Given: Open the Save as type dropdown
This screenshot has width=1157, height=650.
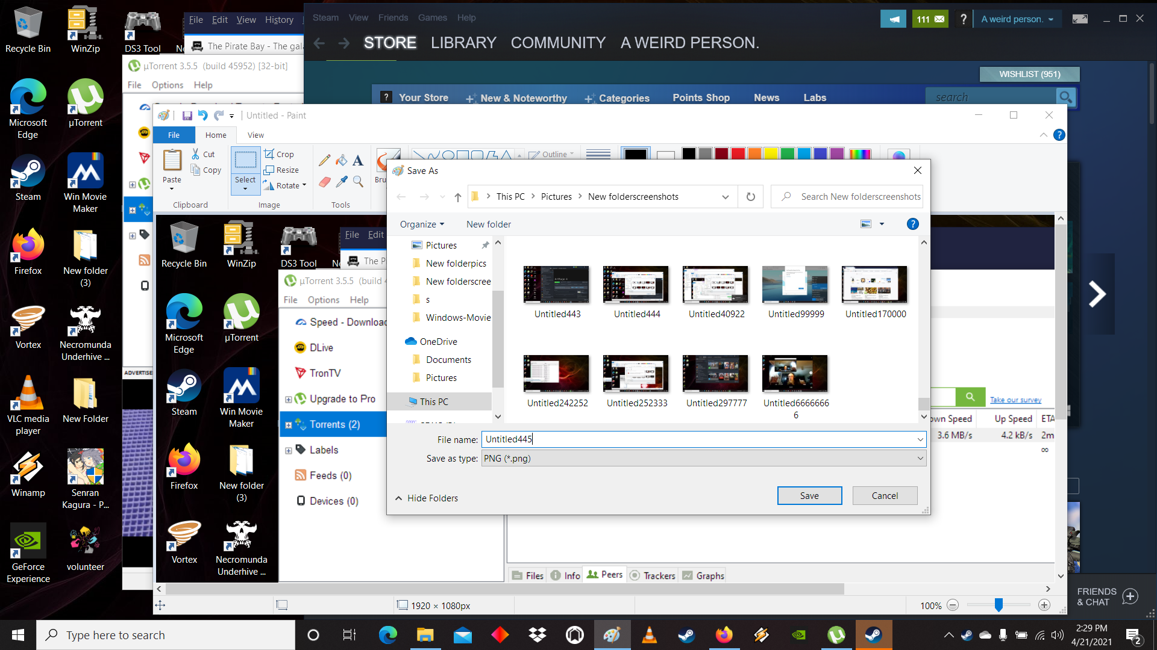Looking at the screenshot, I should point(920,458).
